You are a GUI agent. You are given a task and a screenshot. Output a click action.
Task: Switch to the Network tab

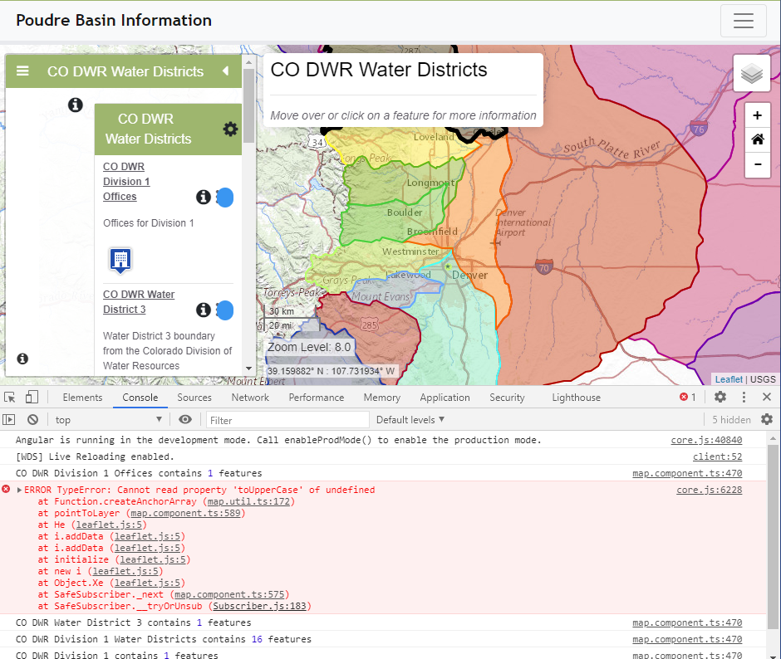click(250, 397)
